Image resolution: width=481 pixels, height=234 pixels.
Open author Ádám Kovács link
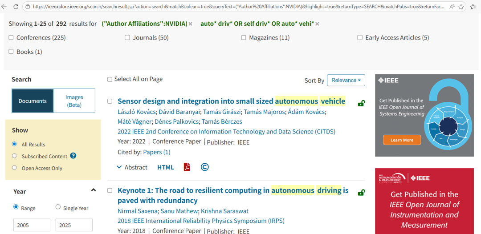click(306, 112)
